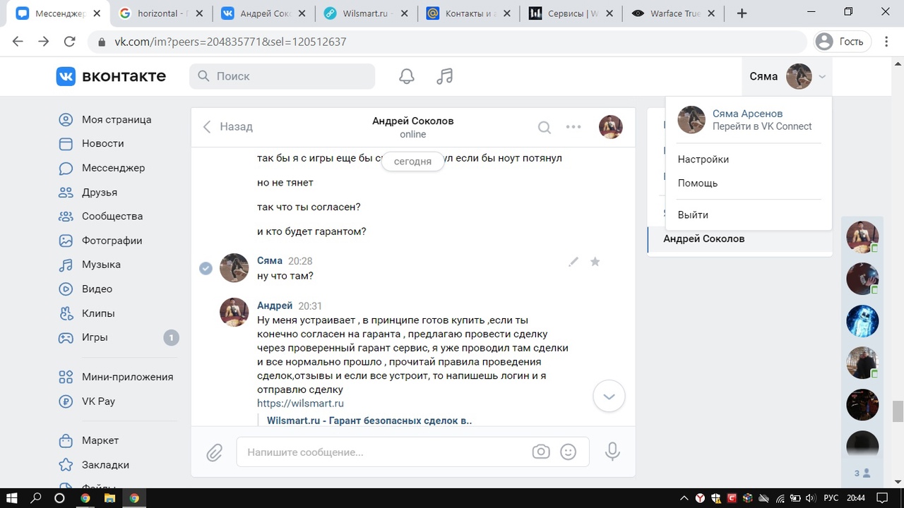Click the attach file paperclip icon

(x=215, y=452)
